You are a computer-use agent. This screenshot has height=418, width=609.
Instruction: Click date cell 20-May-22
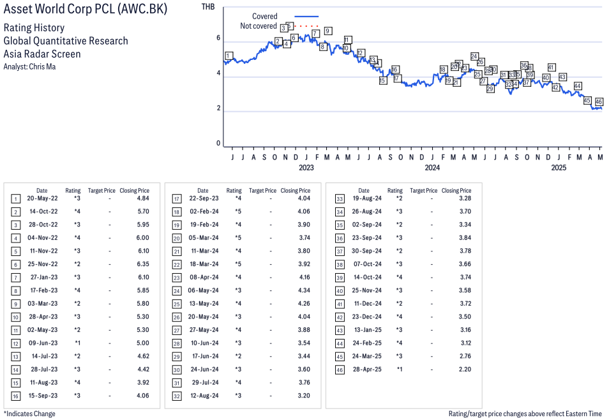42,198
